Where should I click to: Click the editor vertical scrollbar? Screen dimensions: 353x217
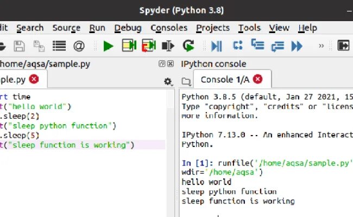click(171, 153)
